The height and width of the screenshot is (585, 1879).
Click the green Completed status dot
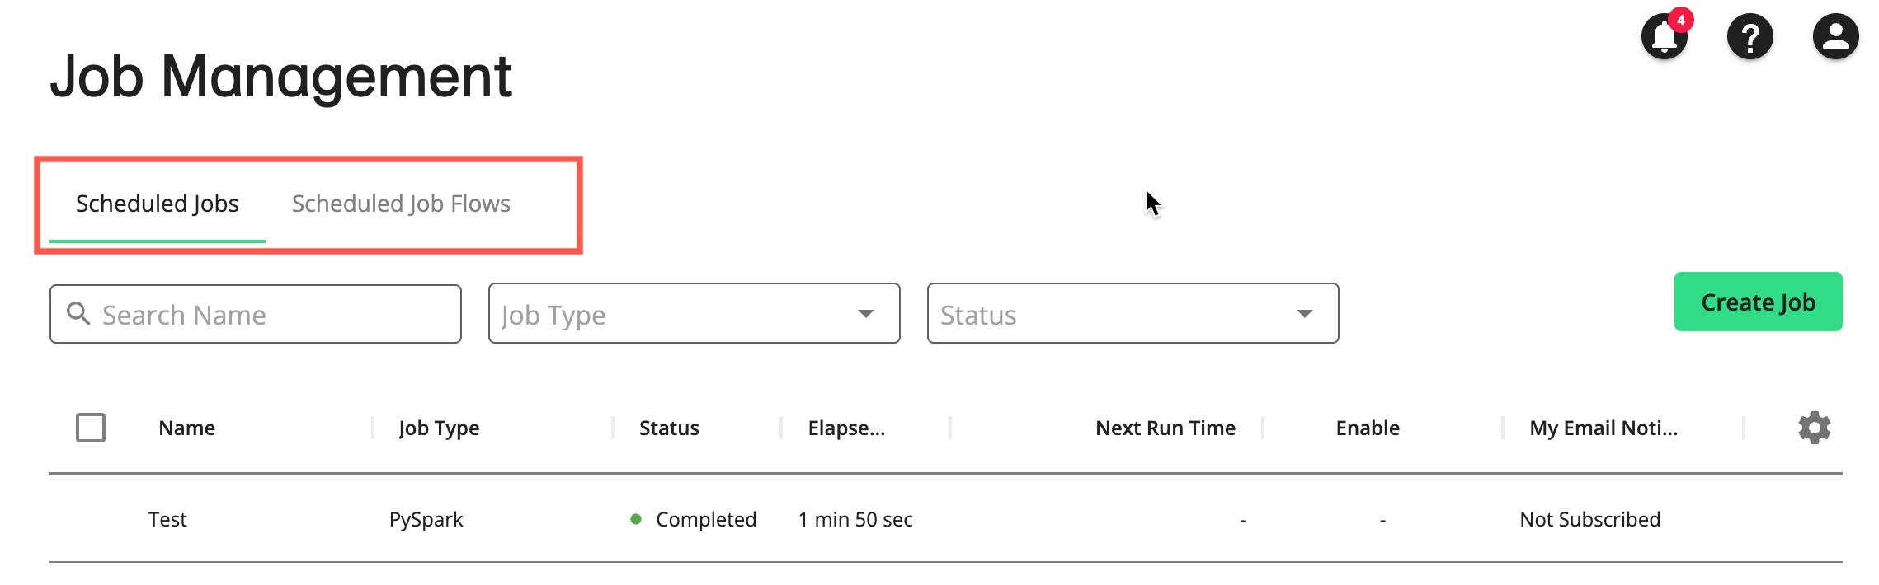coord(636,519)
